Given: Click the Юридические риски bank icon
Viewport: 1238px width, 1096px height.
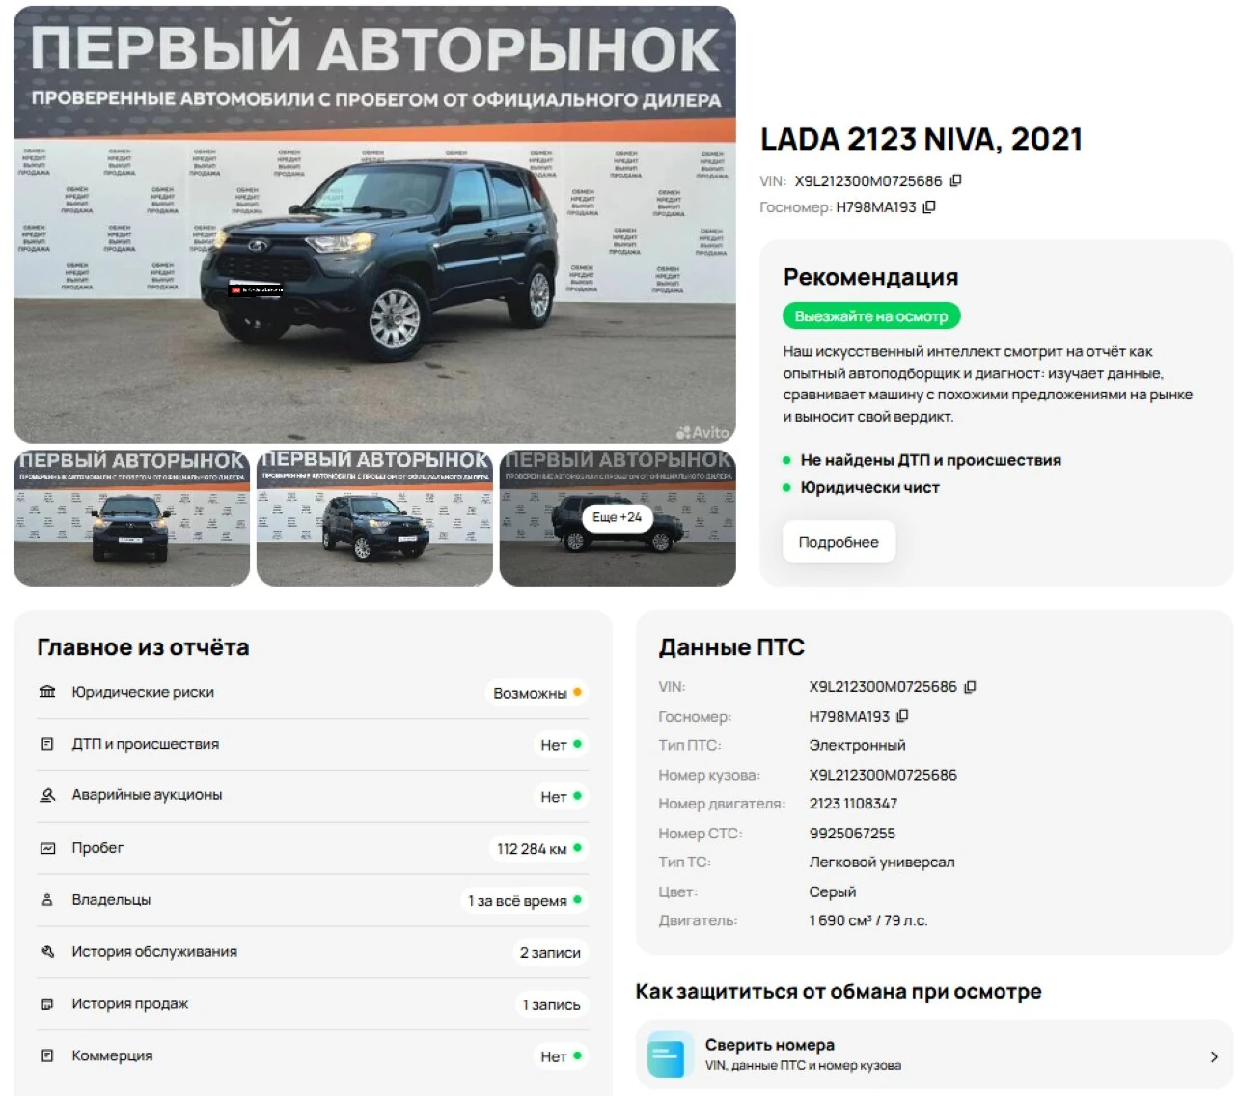Looking at the screenshot, I should pos(47,692).
